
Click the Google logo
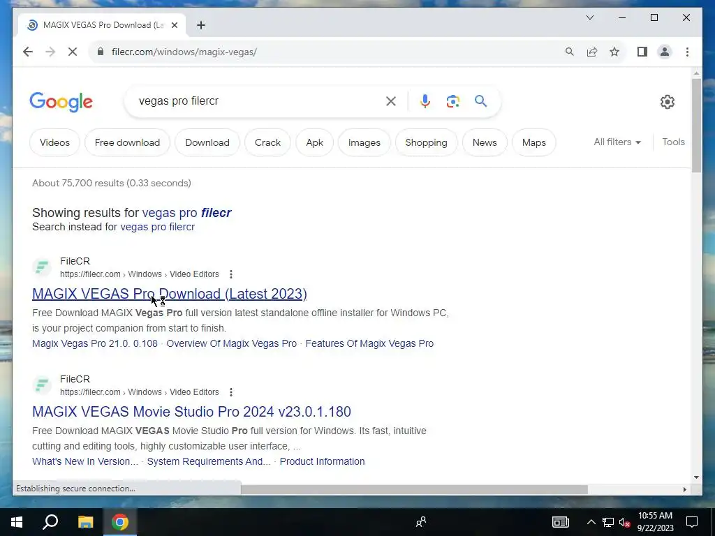(61, 102)
